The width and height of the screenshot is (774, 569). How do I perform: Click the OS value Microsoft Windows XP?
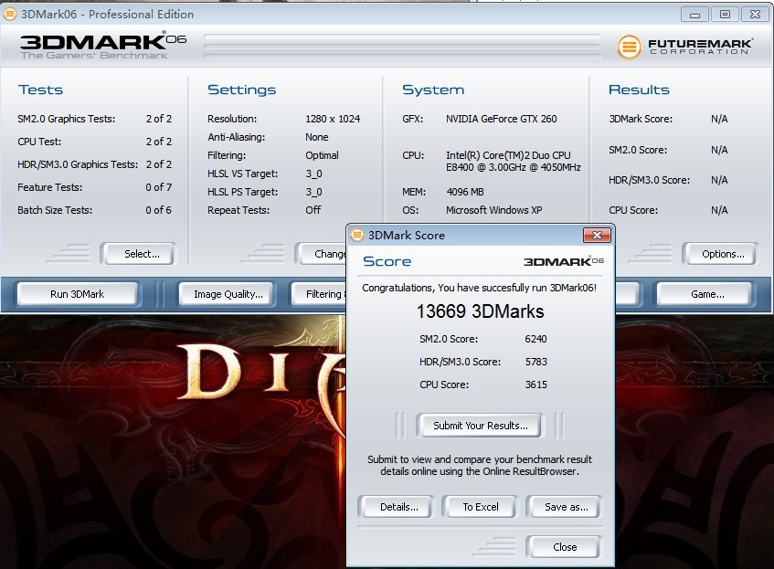[x=493, y=210]
